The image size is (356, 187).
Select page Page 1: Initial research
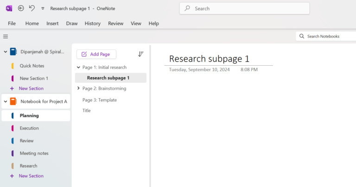point(104,67)
